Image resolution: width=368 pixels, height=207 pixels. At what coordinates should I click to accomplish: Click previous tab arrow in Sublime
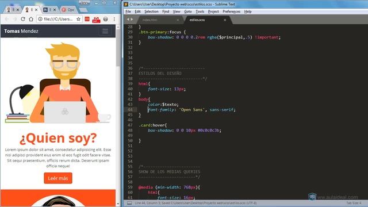tap(128, 20)
